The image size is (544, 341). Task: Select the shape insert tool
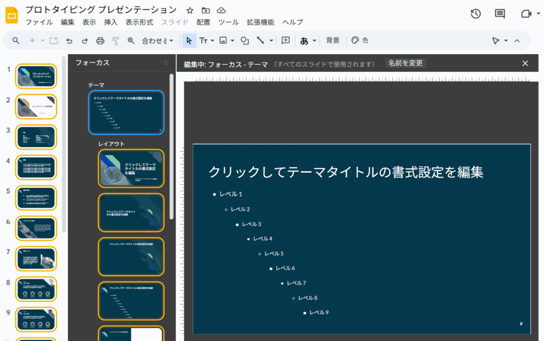pyautogui.click(x=245, y=40)
